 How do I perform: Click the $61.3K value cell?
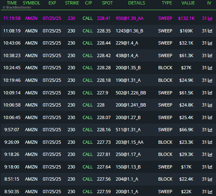pos(186,55)
